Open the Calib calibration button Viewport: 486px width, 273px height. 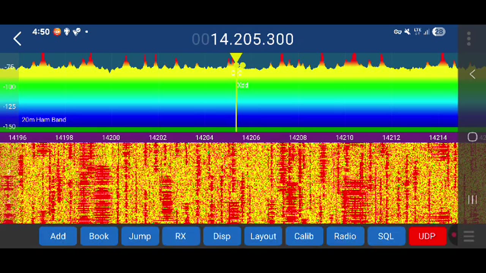304,236
